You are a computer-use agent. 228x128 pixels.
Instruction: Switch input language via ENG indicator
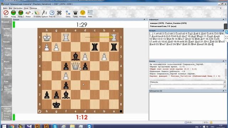pyautogui.click(x=212, y=127)
